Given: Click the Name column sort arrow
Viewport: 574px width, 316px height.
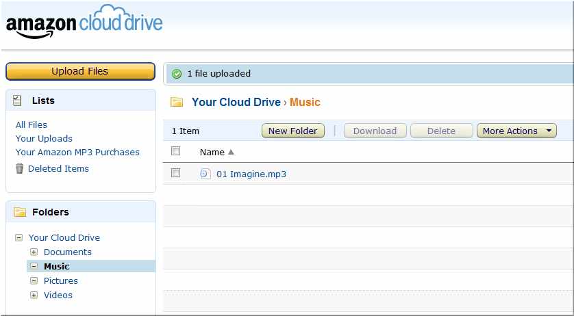Looking at the screenshot, I should [x=231, y=152].
